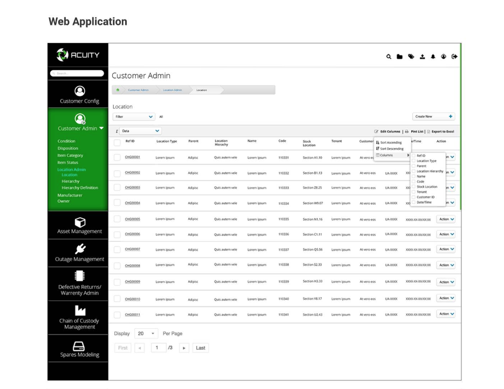Click the Create New button
This screenshot has height=389, width=504.
pyautogui.click(x=434, y=116)
